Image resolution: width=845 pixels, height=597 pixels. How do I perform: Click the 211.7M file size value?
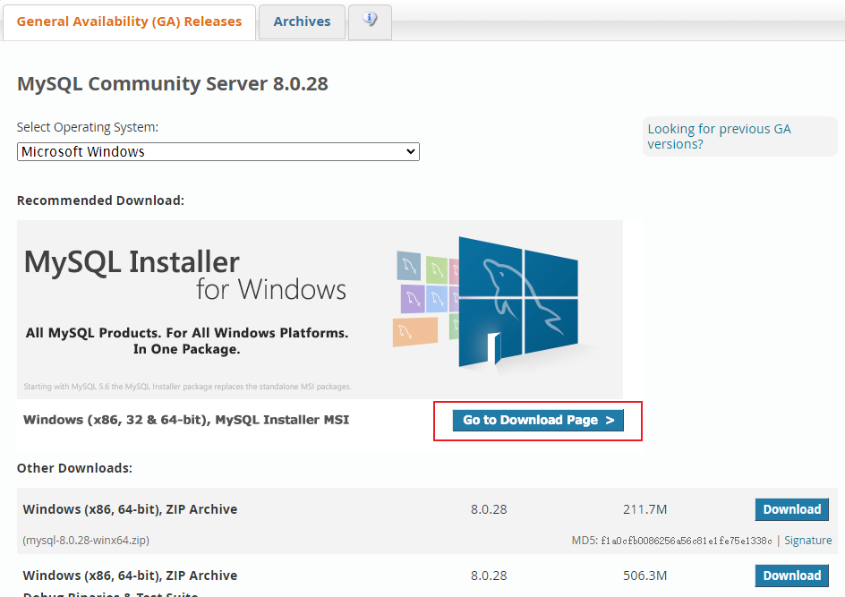[645, 509]
